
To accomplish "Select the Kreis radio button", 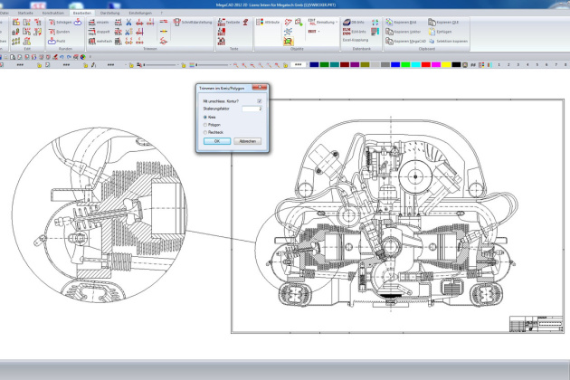I will 205,118.
